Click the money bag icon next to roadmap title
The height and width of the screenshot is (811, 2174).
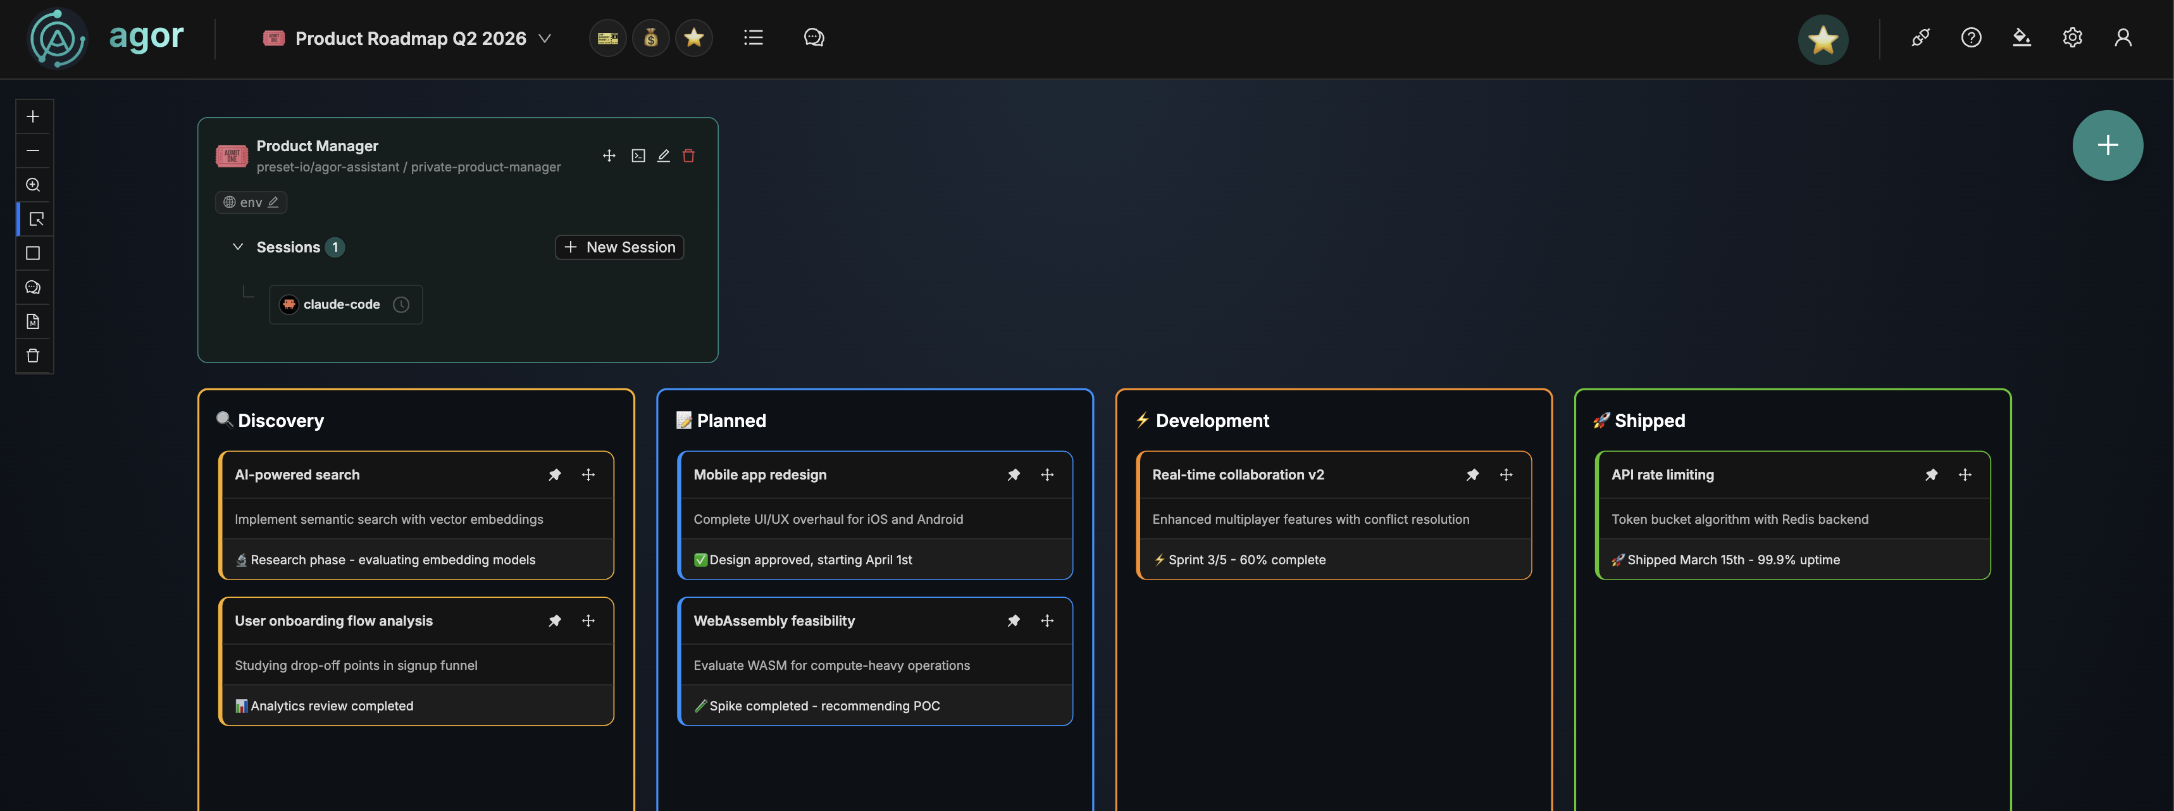point(650,37)
